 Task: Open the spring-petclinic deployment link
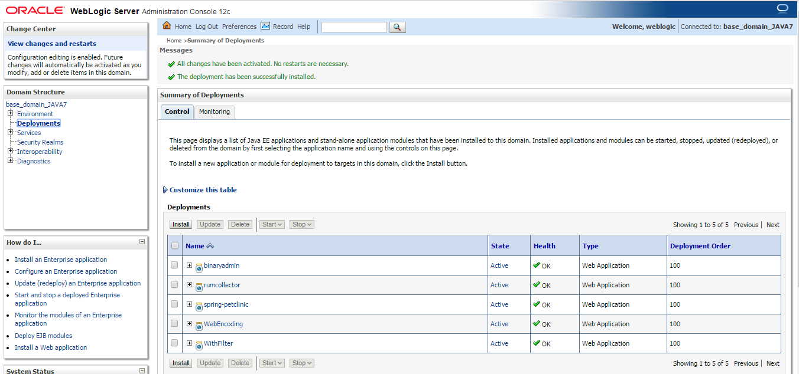click(226, 304)
